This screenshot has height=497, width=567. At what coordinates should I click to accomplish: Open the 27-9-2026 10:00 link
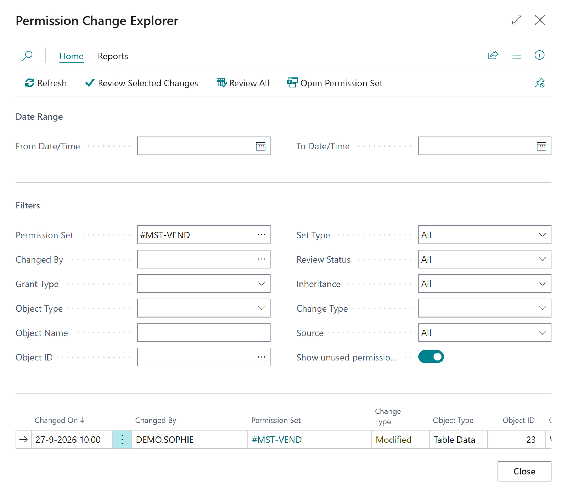pyautogui.click(x=68, y=440)
